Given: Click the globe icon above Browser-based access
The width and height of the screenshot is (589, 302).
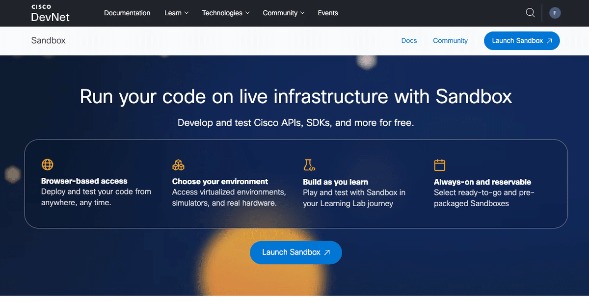Looking at the screenshot, I should (x=47, y=165).
